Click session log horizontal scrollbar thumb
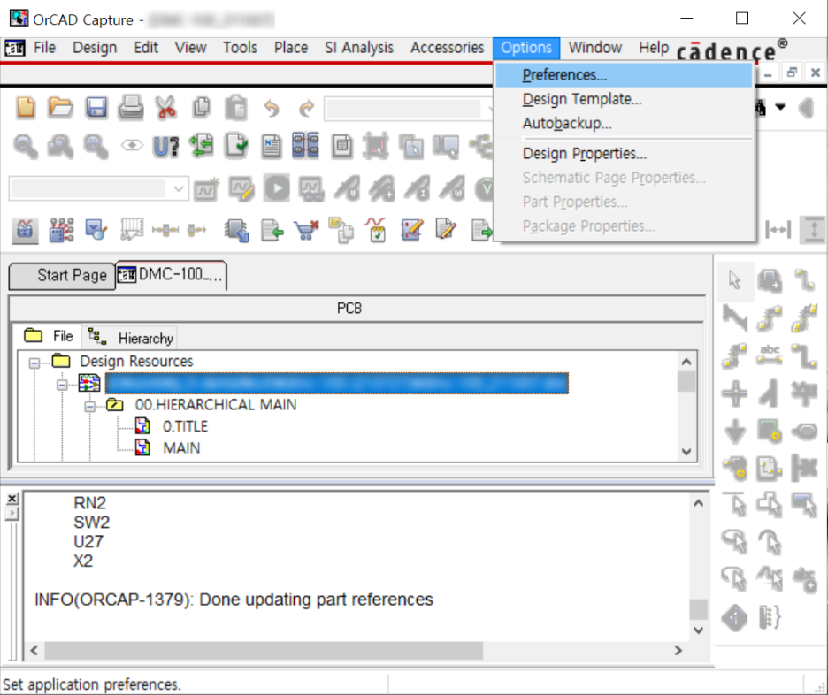This screenshot has width=828, height=695. click(x=264, y=651)
